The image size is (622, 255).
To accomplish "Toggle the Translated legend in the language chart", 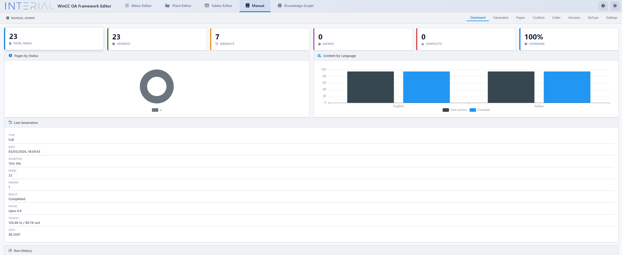I will [480, 110].
